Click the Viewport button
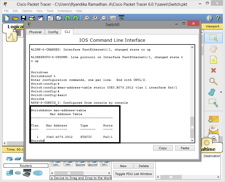 click(x=212, y=26)
